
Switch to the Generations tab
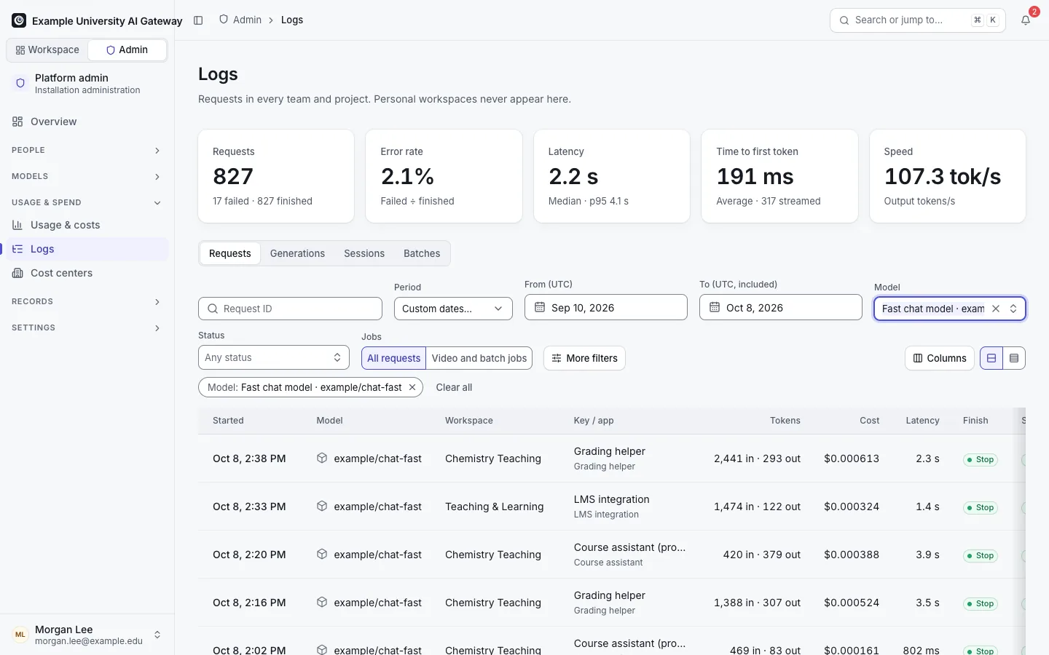297,253
